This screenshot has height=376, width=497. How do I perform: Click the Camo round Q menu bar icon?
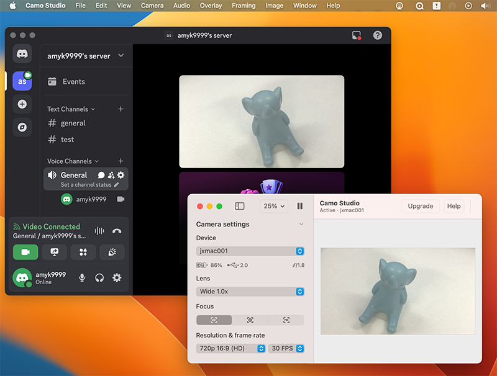tap(419, 6)
